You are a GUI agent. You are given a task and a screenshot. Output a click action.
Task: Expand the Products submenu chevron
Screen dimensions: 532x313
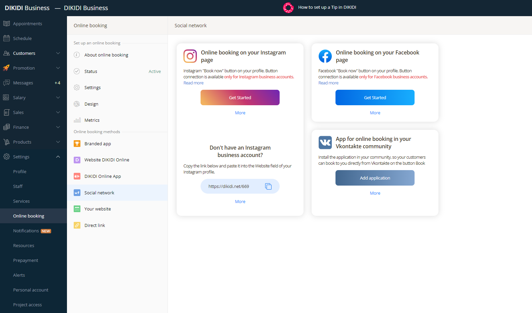coord(58,142)
